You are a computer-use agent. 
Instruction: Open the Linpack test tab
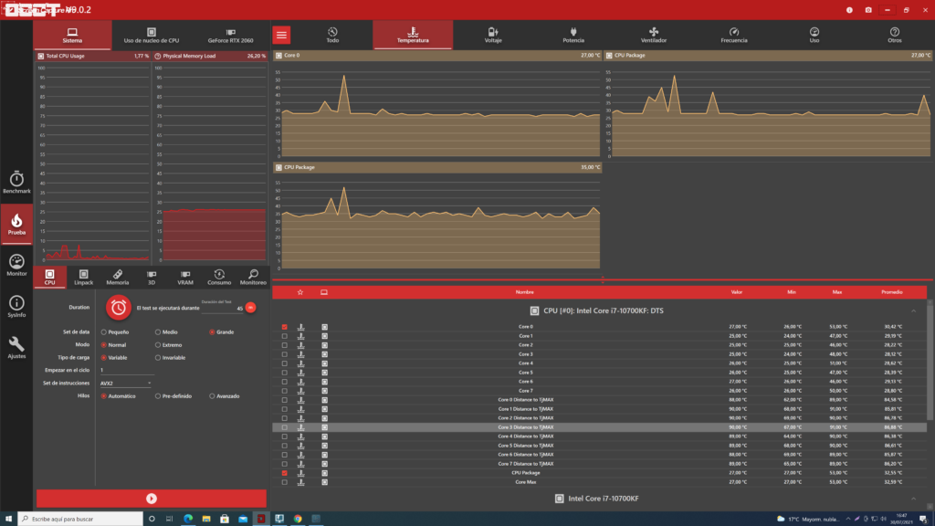83,278
